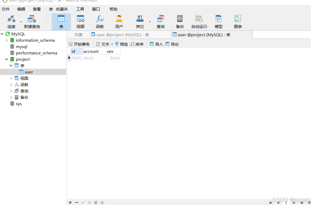Viewport: 311px width, 205px height.
Task: Add a record with the plus icon
Action: [70, 202]
